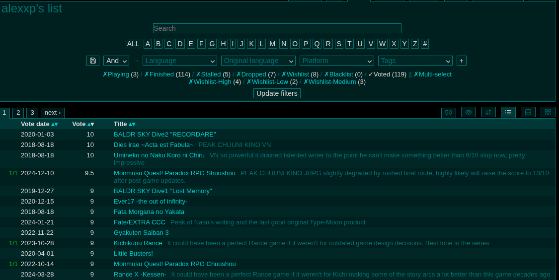This screenshot has width=559, height=280.
Task: Filter titles by letter Z
Action: point(414,44)
